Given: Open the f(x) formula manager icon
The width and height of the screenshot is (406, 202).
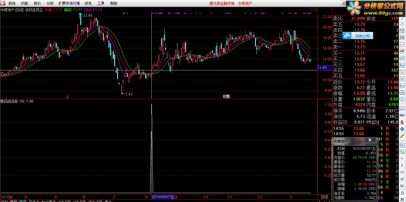Looking at the screenshot, I should [402, 92].
